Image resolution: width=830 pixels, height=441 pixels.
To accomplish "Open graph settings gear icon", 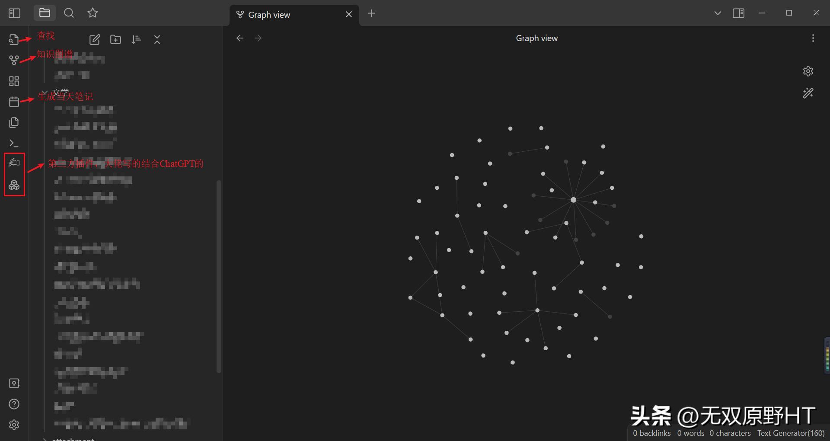I will [x=808, y=71].
